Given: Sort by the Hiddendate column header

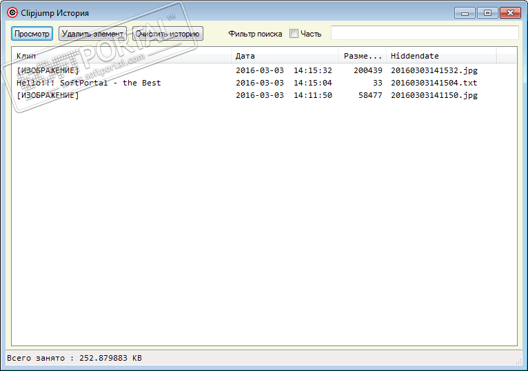Looking at the screenshot, I should [441, 56].
